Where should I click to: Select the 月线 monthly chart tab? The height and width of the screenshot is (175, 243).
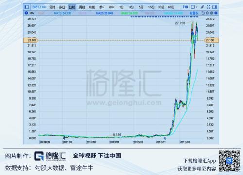[x=92, y=7]
